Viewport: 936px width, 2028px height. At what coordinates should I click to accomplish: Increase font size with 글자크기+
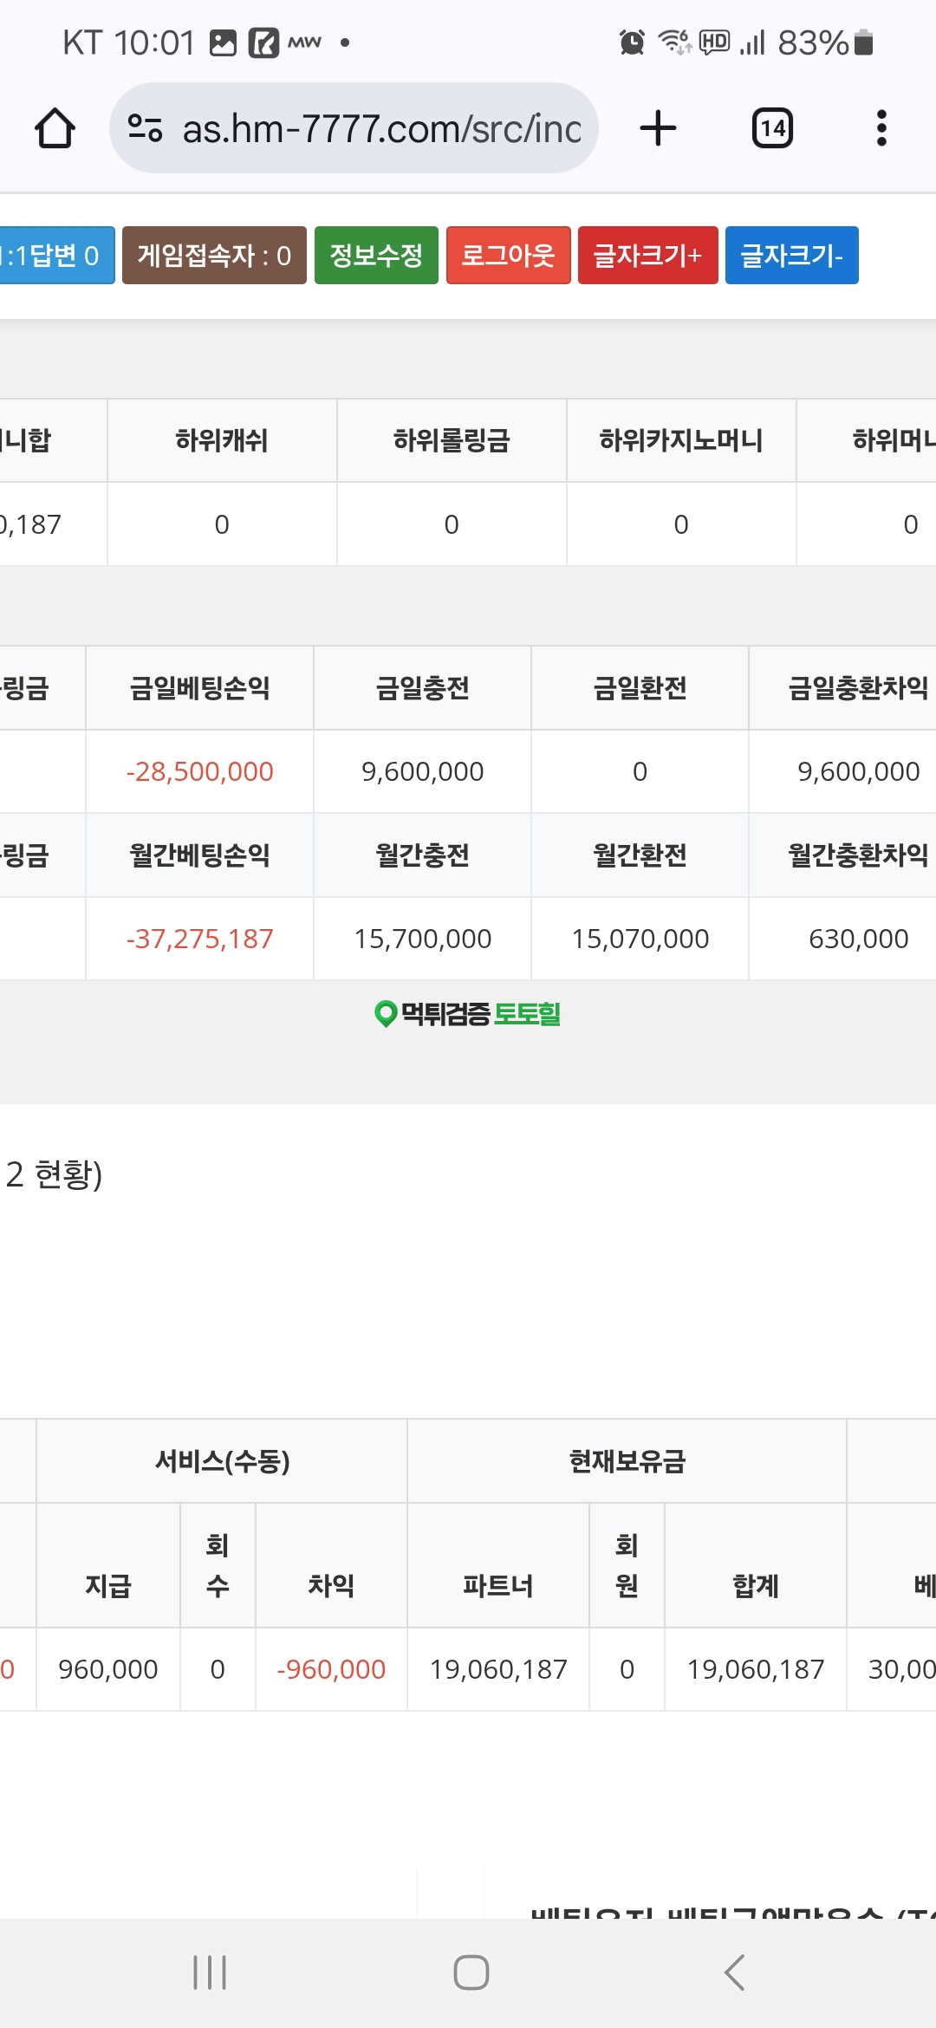point(647,256)
